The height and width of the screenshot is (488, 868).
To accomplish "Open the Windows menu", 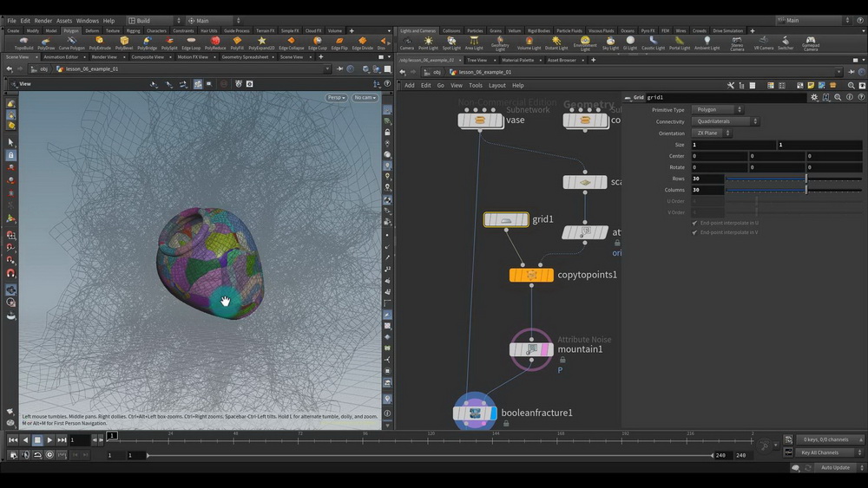I will coord(88,21).
